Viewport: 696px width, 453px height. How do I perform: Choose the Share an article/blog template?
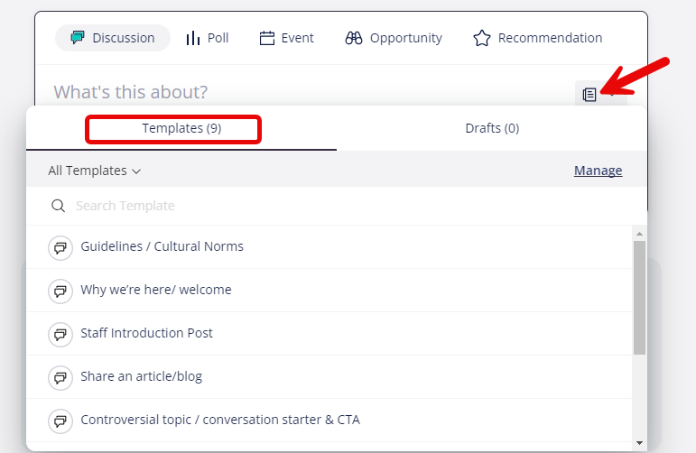coord(329,376)
